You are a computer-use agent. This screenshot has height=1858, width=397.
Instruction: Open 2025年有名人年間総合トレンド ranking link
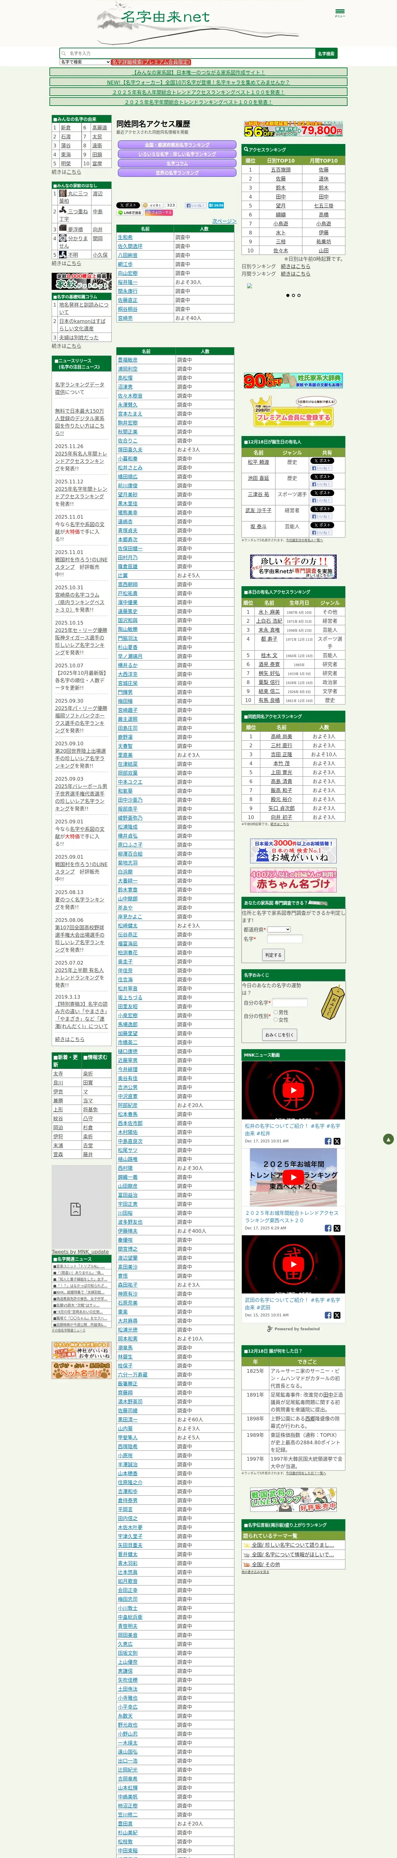(x=198, y=92)
